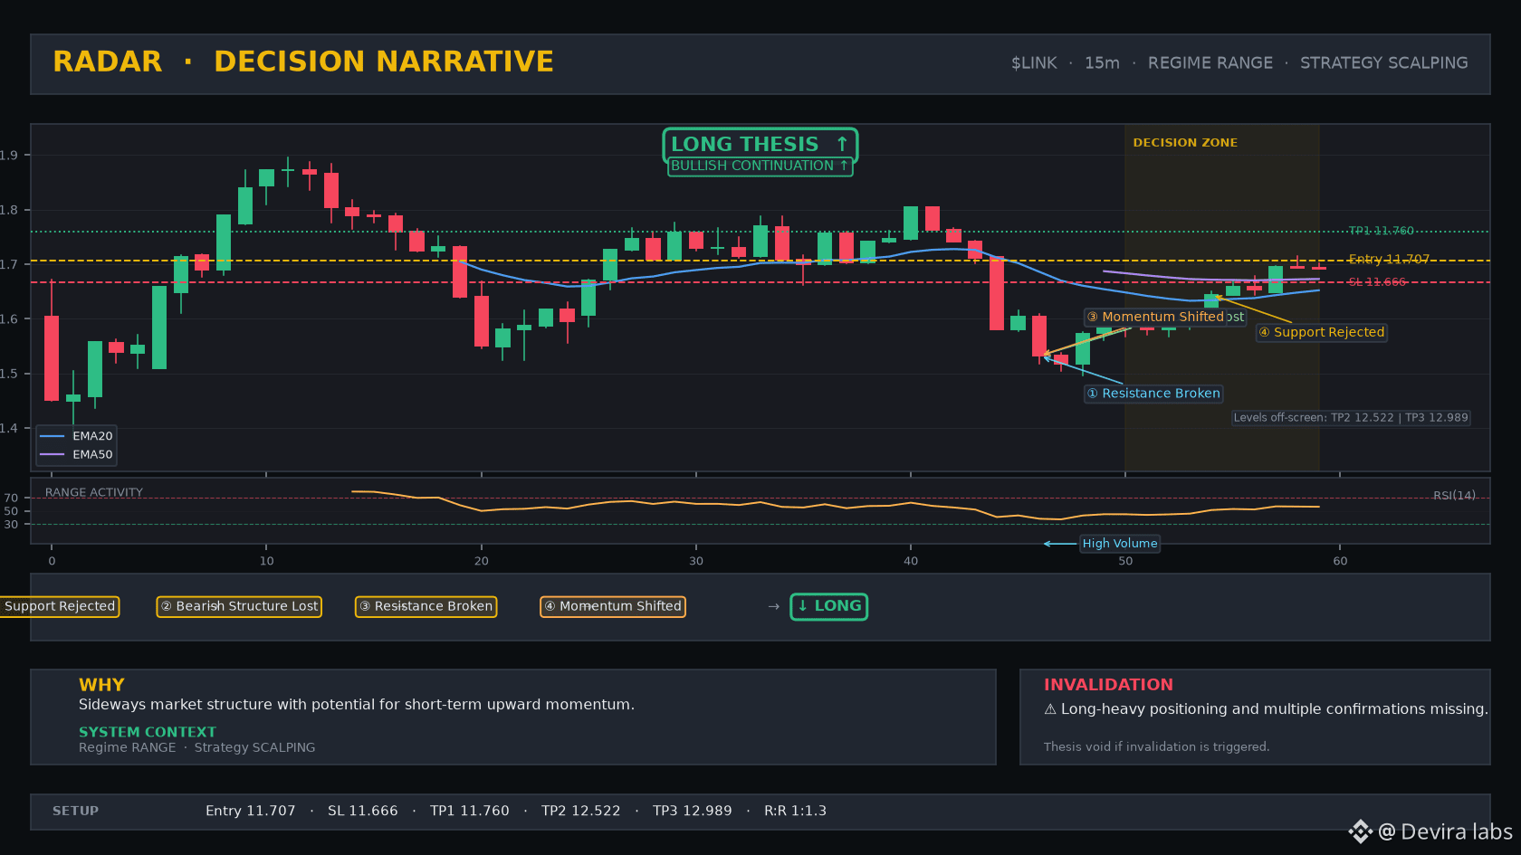This screenshot has height=855, width=1521.
Task: Click the Momentum Shifted chart annotation
Action: pos(1155,317)
